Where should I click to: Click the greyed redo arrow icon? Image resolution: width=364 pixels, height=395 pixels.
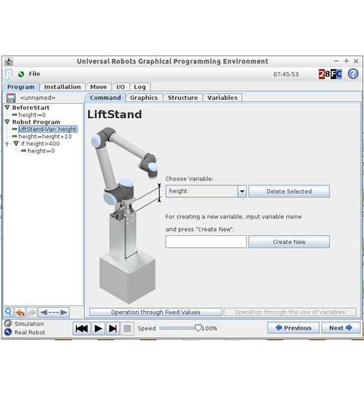click(32, 312)
